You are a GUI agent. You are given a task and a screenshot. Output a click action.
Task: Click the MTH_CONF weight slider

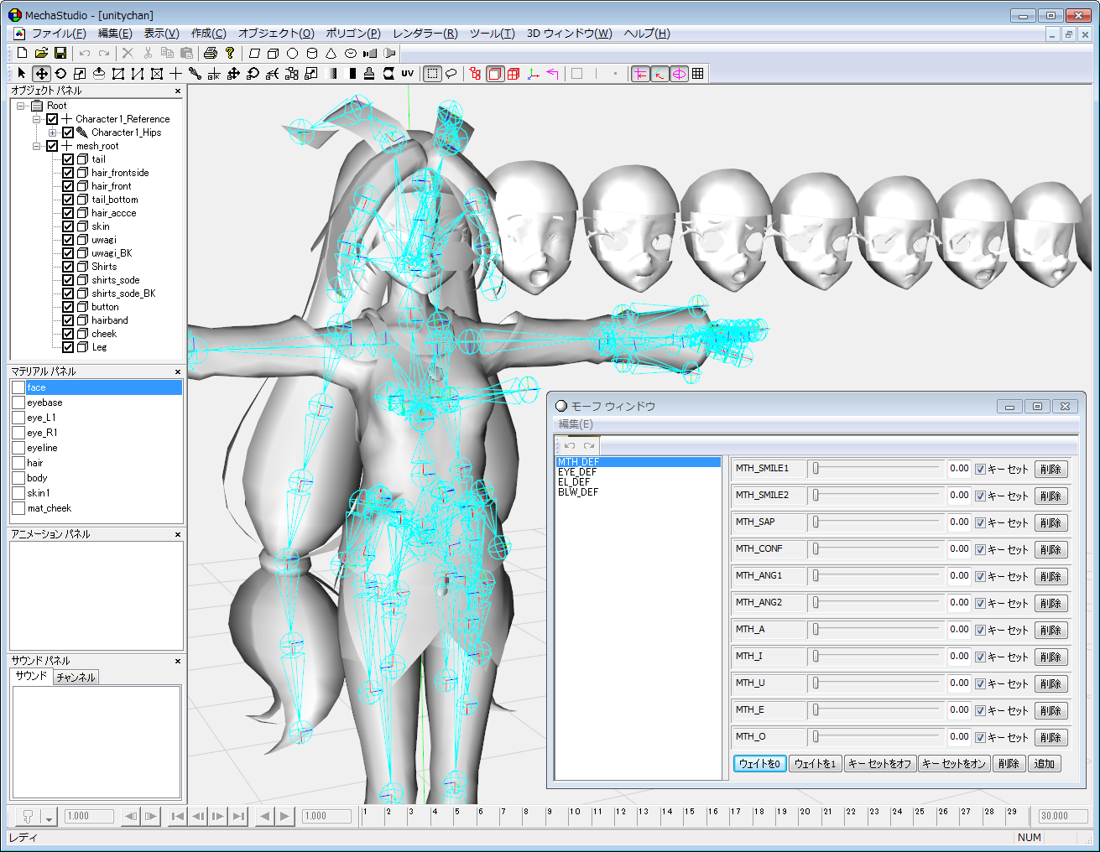[876, 549]
